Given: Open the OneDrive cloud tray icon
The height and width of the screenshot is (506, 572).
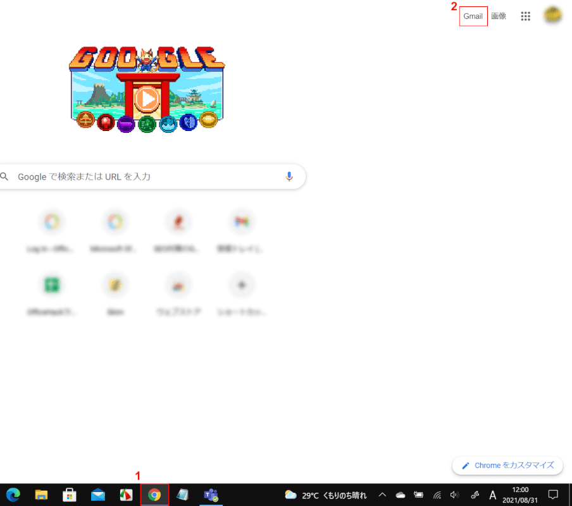Looking at the screenshot, I should pyautogui.click(x=401, y=495).
